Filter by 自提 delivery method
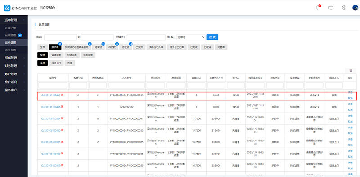Image resolution: width=360 pixels, height=177 pixels. coord(70,63)
